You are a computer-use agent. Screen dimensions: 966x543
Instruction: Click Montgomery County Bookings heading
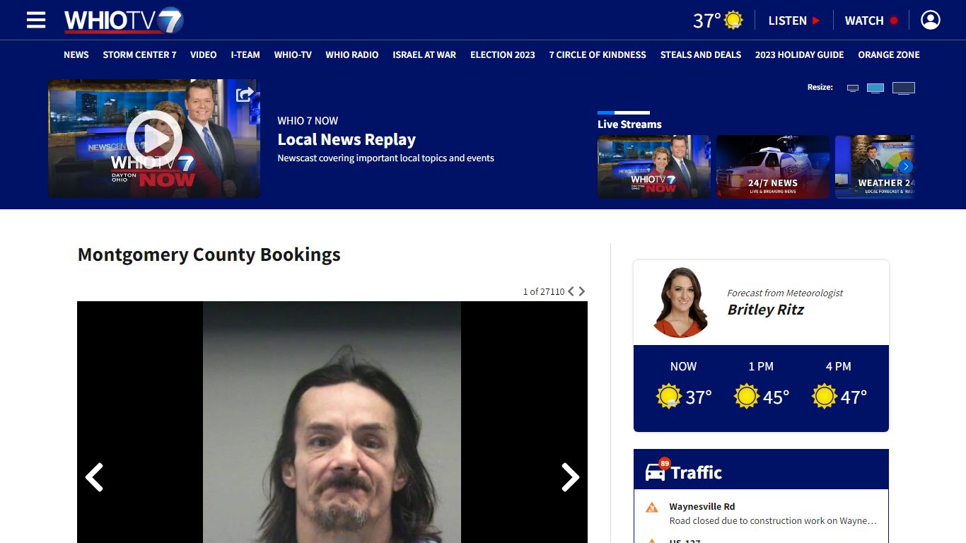(x=209, y=255)
